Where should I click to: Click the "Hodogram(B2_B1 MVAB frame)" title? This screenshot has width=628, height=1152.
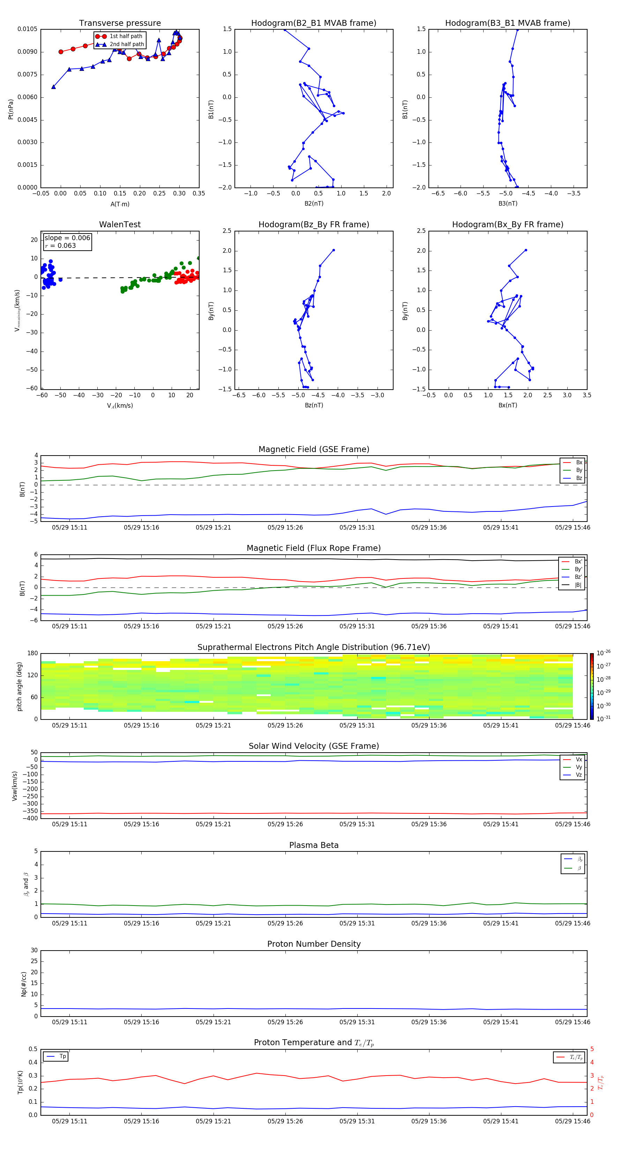click(314, 23)
